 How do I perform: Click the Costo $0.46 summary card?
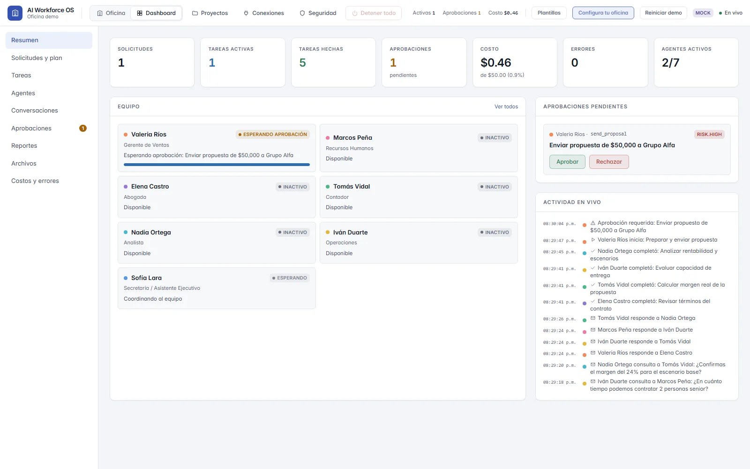click(515, 62)
